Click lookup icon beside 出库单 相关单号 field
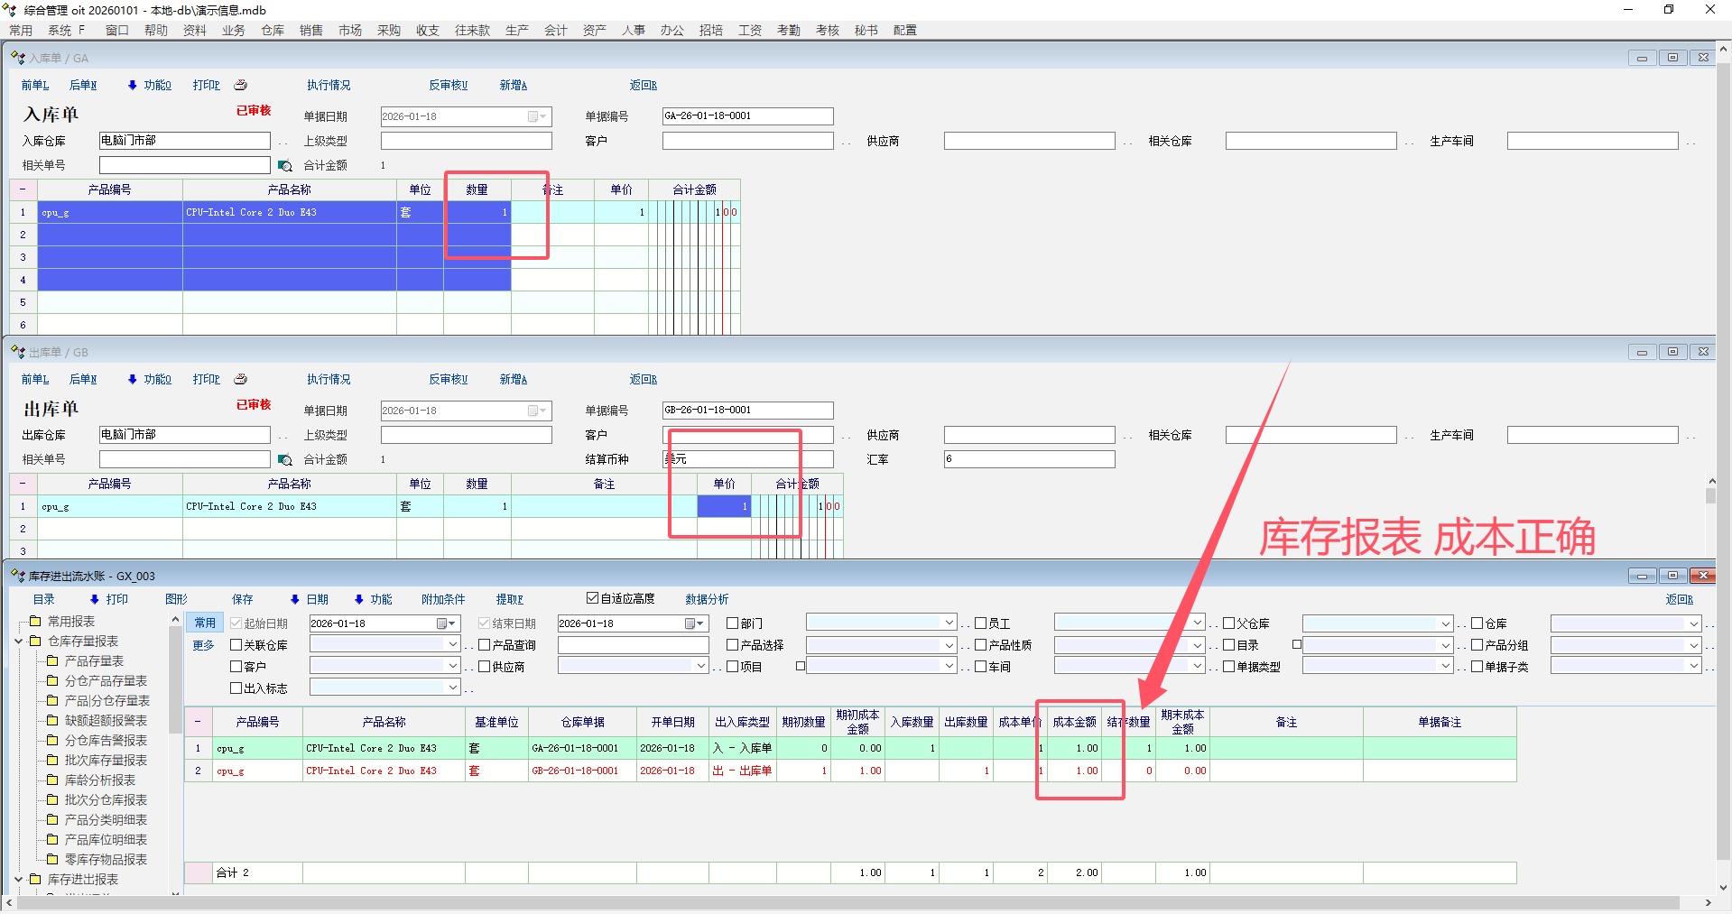This screenshot has height=914, width=1732. tap(284, 460)
